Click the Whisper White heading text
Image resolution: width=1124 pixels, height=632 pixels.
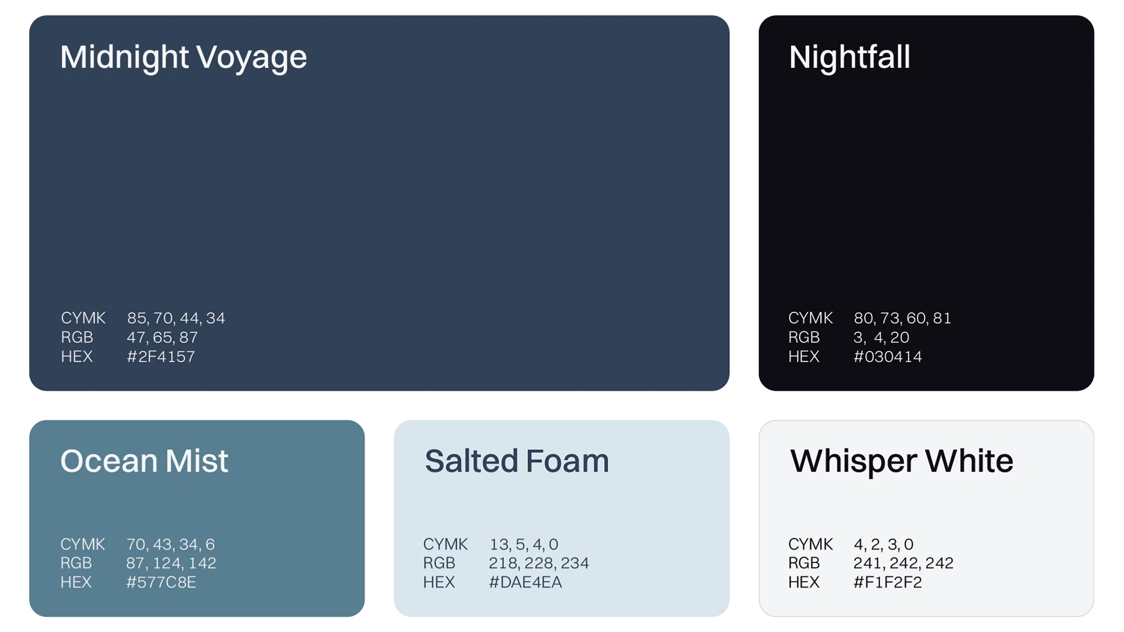coord(902,461)
